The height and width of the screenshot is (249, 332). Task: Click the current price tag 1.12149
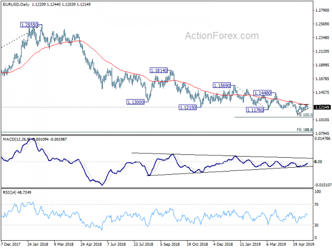[322, 107]
